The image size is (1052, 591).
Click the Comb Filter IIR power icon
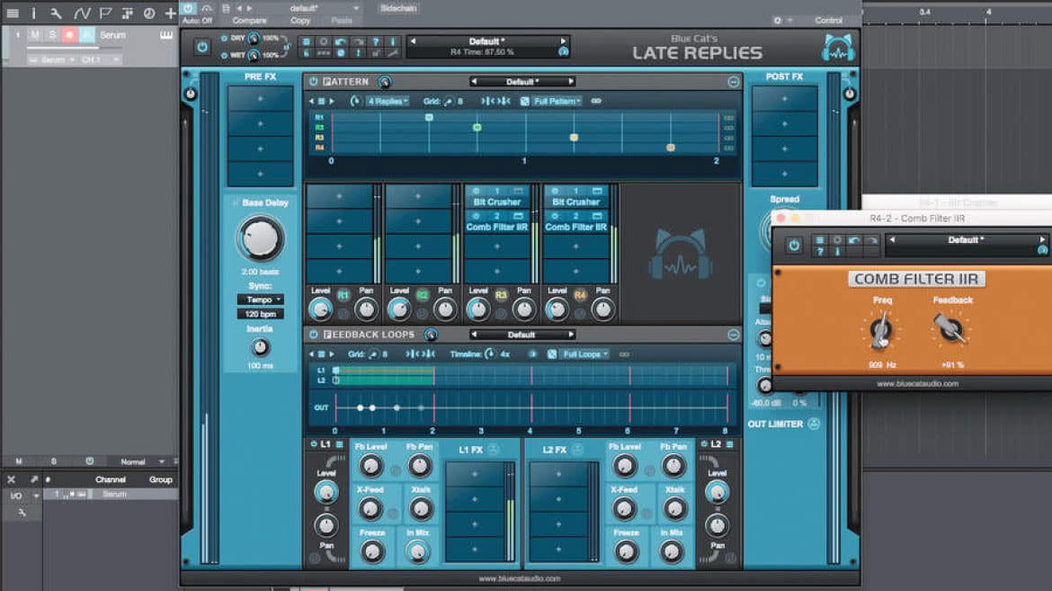pyautogui.click(x=794, y=246)
